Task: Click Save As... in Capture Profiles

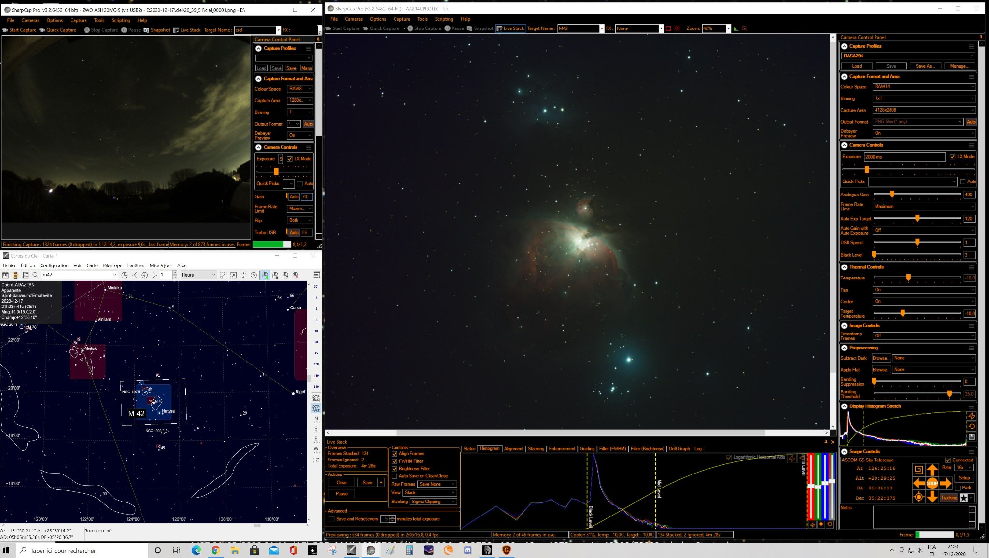Action: click(x=924, y=66)
